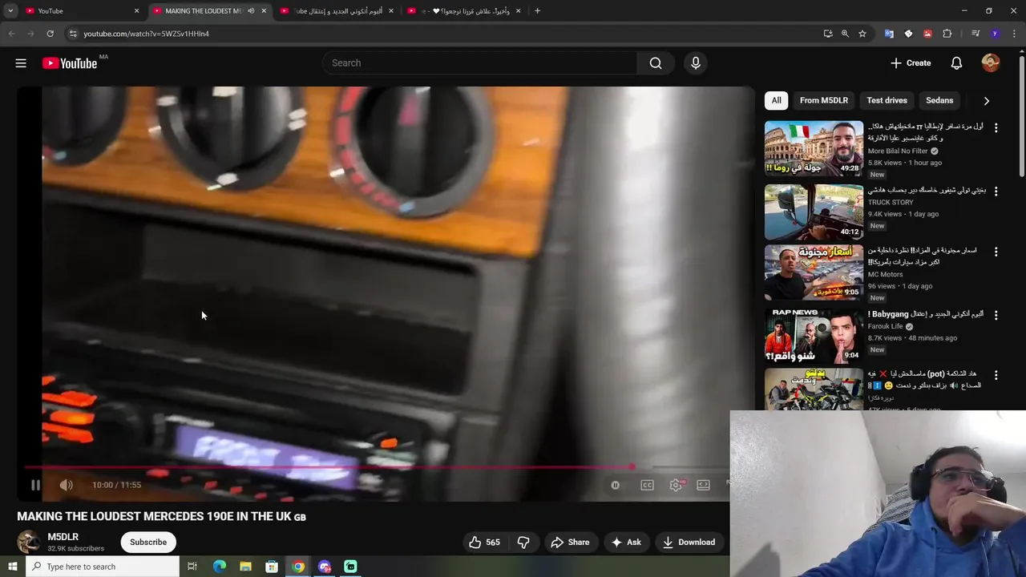Click the Create button
This screenshot has height=577, width=1026.
911,63
